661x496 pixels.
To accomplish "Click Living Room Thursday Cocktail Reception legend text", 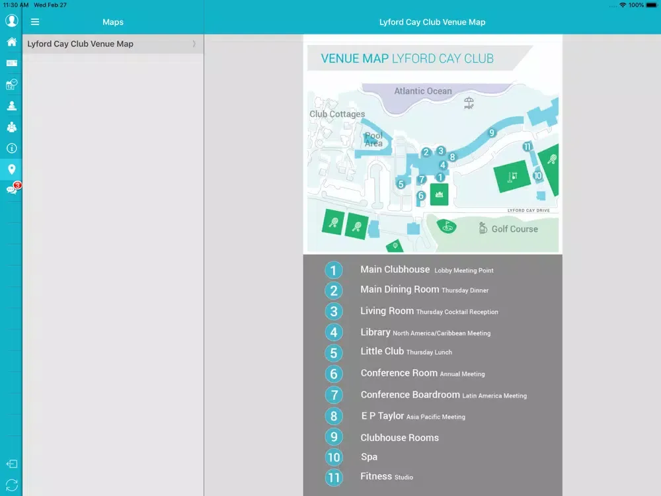I will pyautogui.click(x=429, y=311).
